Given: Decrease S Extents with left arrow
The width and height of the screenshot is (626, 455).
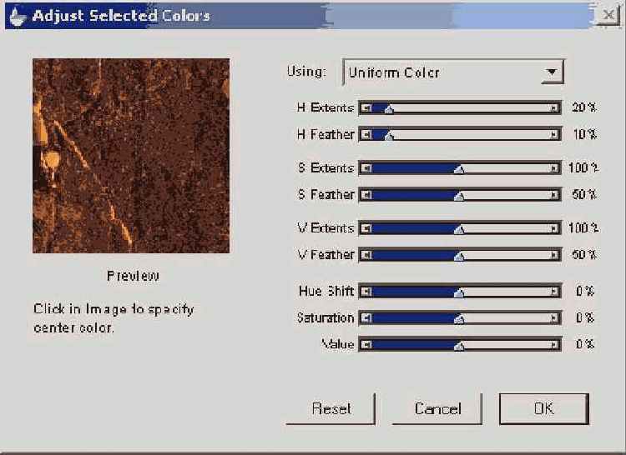Looking at the screenshot, I should (x=366, y=168).
